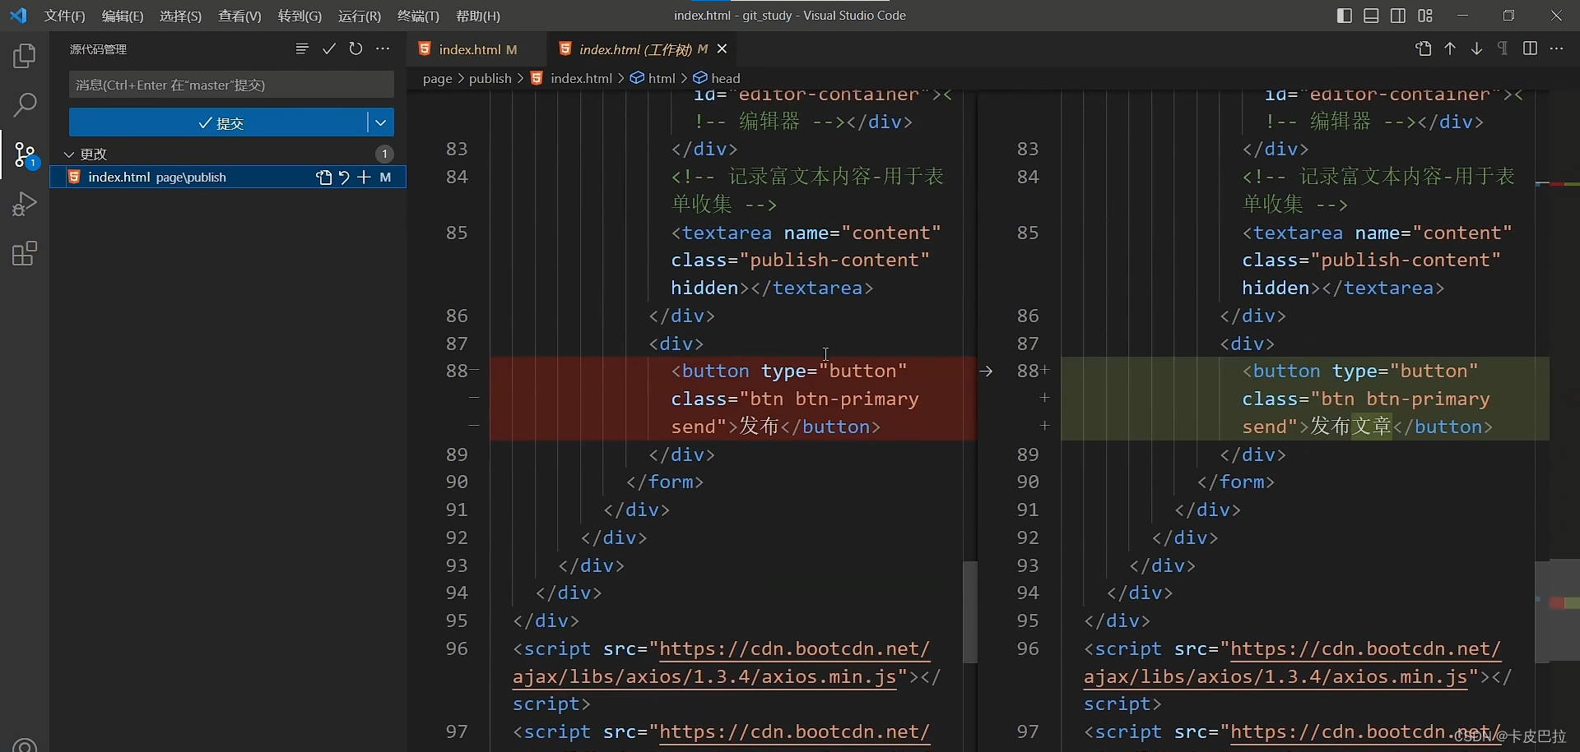Split the editor to the right
The height and width of the screenshot is (752, 1580).
click(x=1530, y=49)
